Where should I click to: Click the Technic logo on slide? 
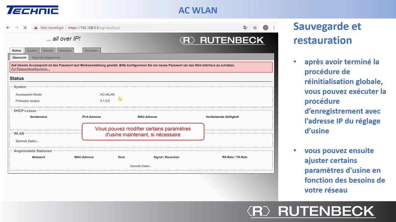coord(32,10)
